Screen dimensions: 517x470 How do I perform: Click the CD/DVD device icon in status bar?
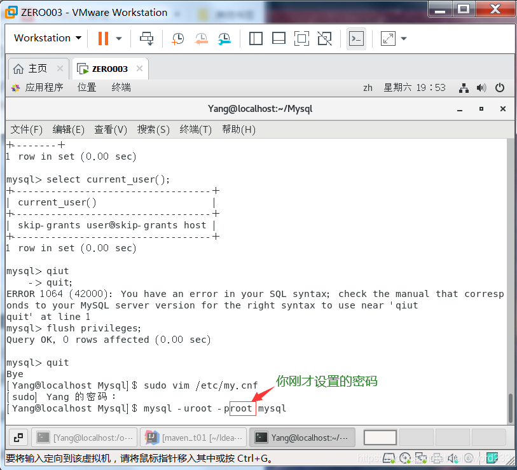pos(404,458)
